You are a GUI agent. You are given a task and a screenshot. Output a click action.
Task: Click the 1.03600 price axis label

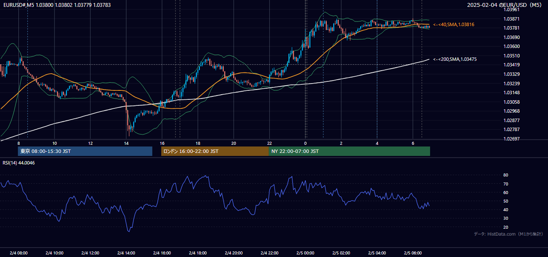pos(511,46)
